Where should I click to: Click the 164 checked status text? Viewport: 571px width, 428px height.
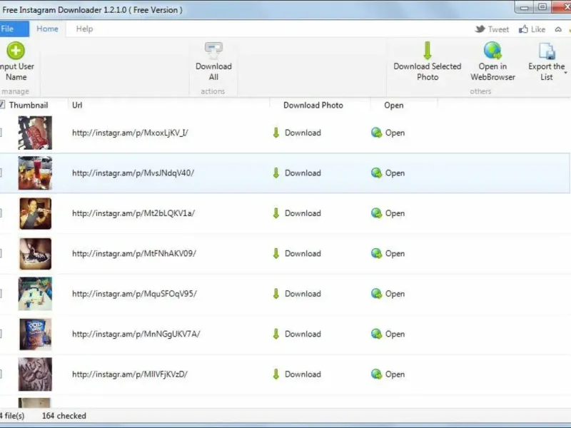click(x=64, y=416)
